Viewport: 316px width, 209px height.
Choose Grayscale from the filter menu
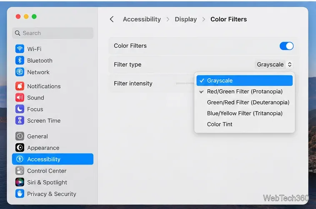[x=244, y=80]
